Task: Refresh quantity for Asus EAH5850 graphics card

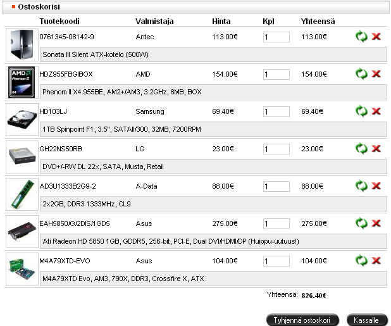Action: [361, 223]
